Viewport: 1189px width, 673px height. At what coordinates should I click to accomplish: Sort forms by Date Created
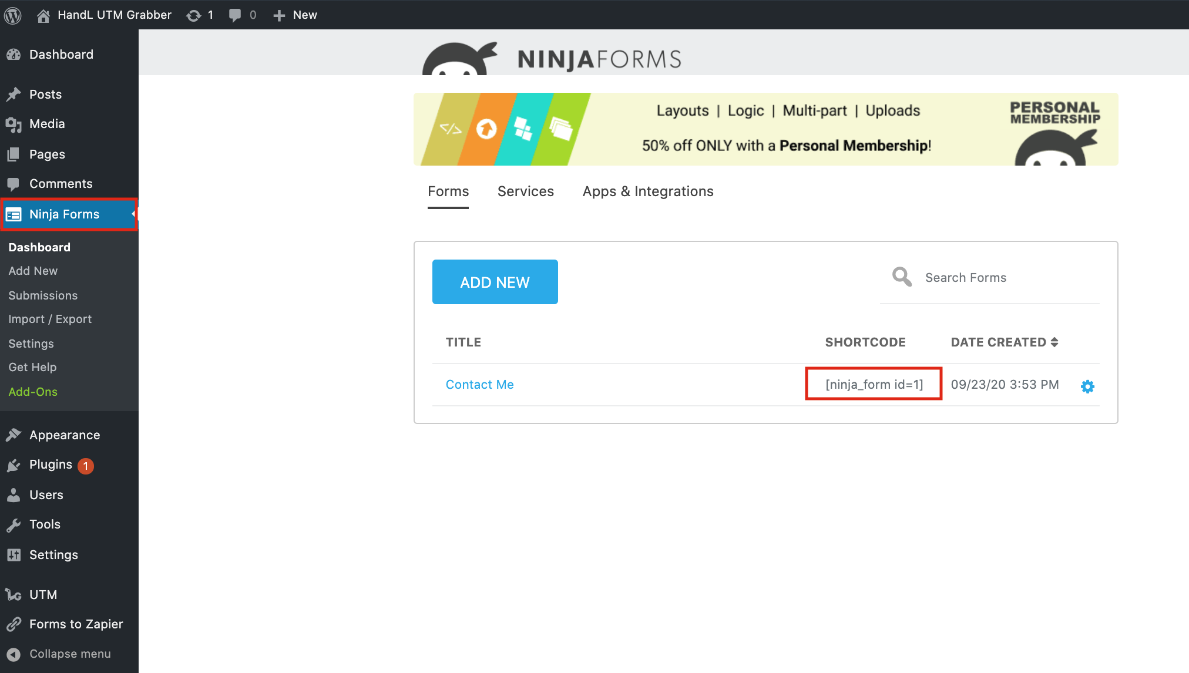click(1004, 342)
